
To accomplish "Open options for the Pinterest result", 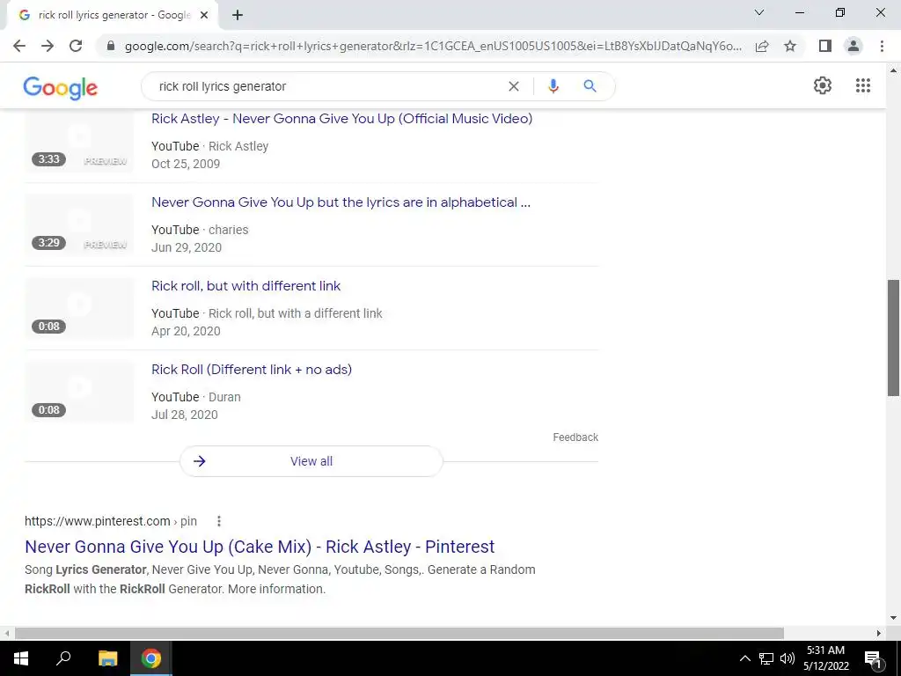I will point(219,521).
